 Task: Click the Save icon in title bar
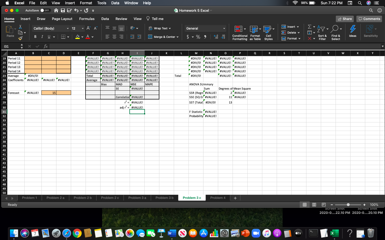click(x=63, y=10)
